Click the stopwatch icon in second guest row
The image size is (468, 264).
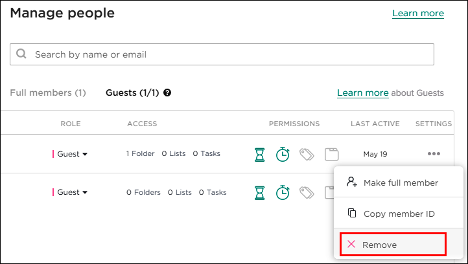click(x=283, y=192)
